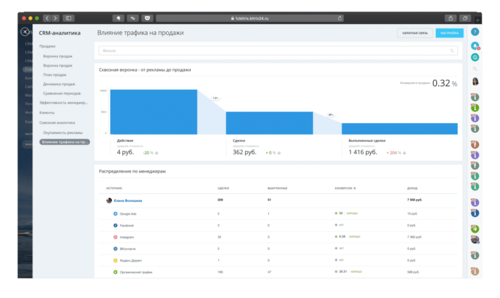Image resolution: width=500 pixels, height=298 pixels.
Task: Select Окупаемость рекламы in sidebar
Action: click(x=62, y=133)
